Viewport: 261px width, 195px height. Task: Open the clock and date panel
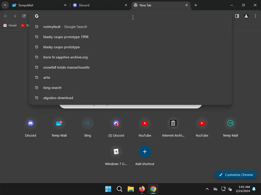[x=243, y=189]
